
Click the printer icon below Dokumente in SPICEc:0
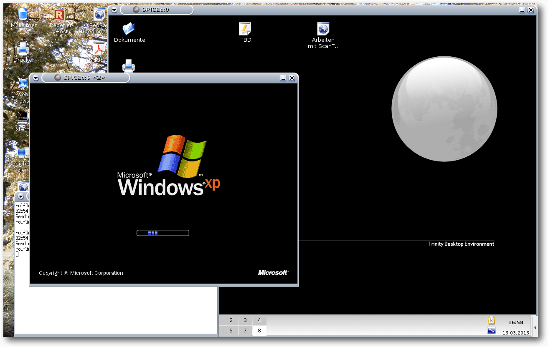[128, 65]
